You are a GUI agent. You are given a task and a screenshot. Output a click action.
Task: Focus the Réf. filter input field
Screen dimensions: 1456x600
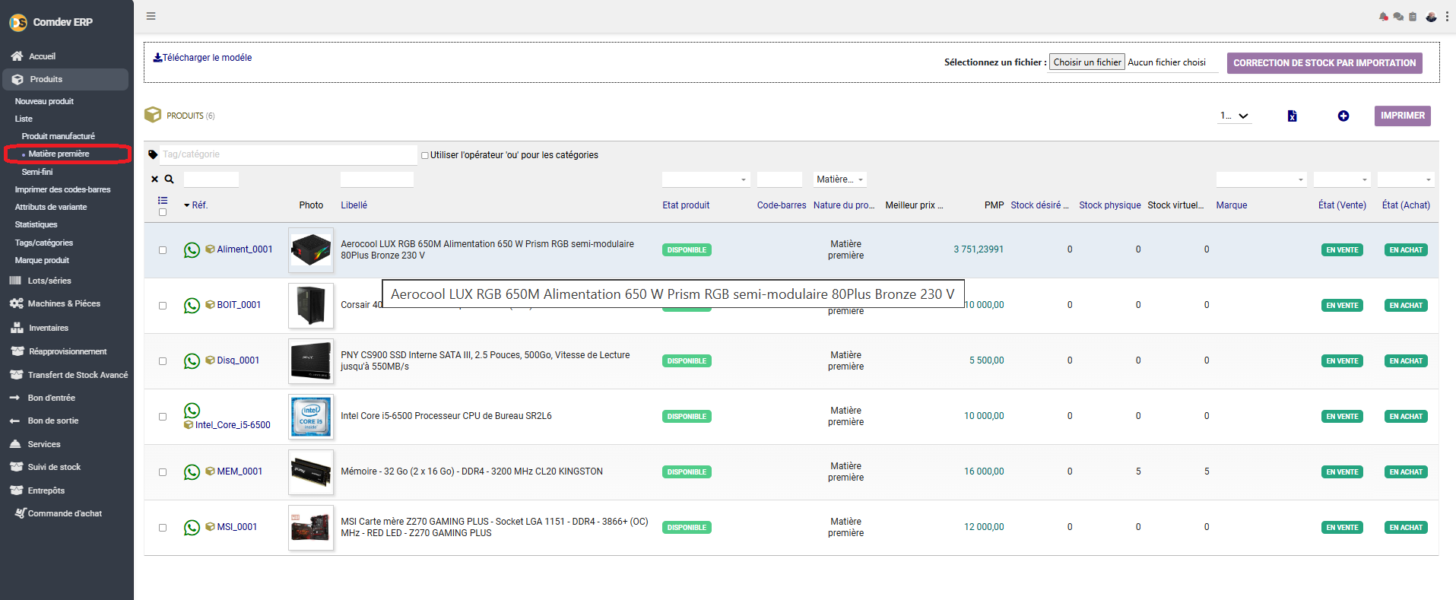tap(211, 179)
